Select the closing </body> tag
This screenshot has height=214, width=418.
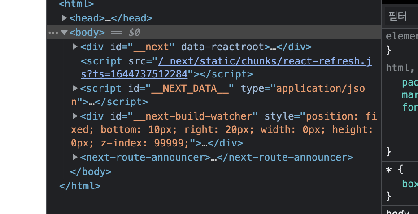click(x=91, y=171)
